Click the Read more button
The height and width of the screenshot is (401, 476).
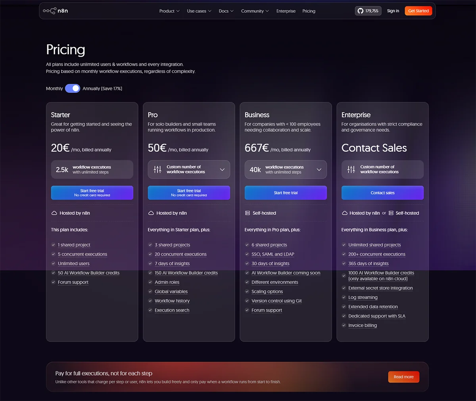tap(403, 377)
